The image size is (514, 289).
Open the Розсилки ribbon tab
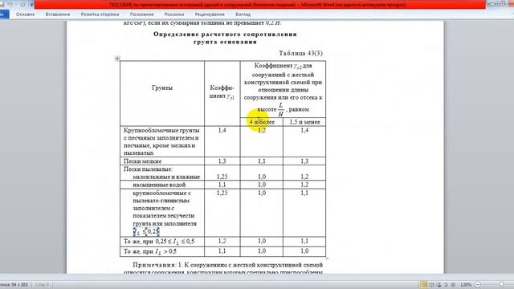[x=174, y=14]
